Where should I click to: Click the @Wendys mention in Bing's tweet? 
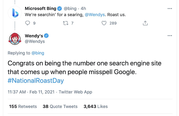point(94,15)
